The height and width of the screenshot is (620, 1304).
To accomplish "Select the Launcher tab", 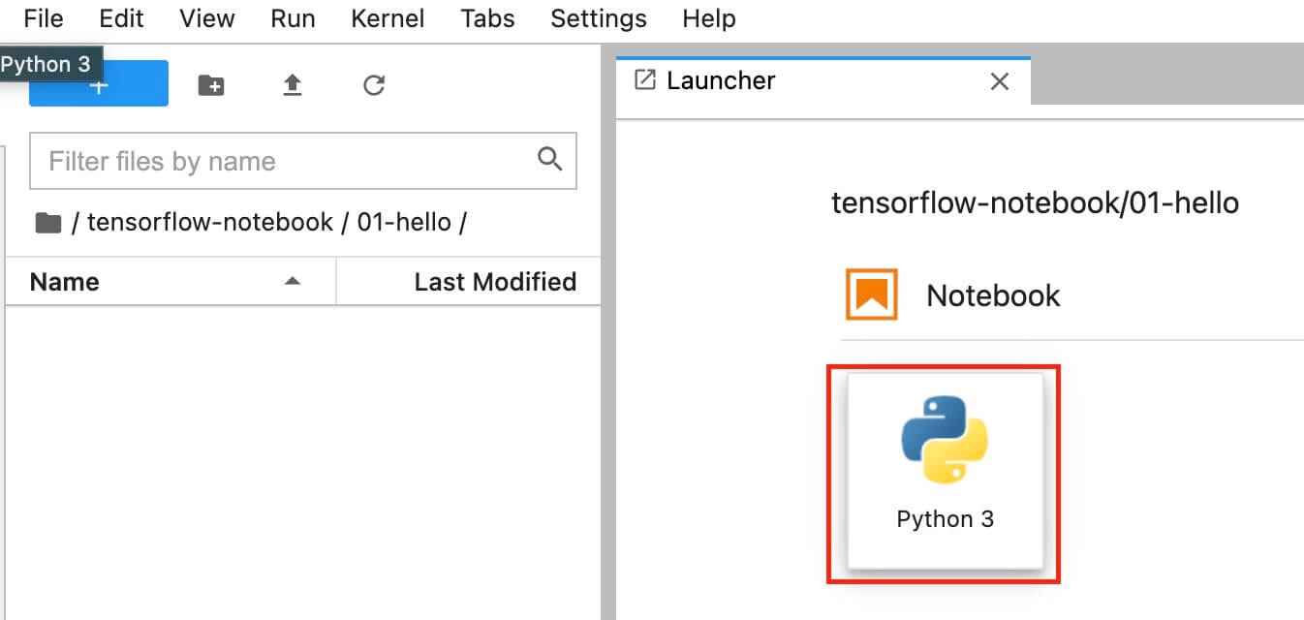I will tap(823, 80).
